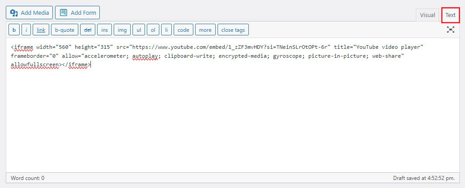
Task: Insert the Read More tag
Action: (205, 30)
